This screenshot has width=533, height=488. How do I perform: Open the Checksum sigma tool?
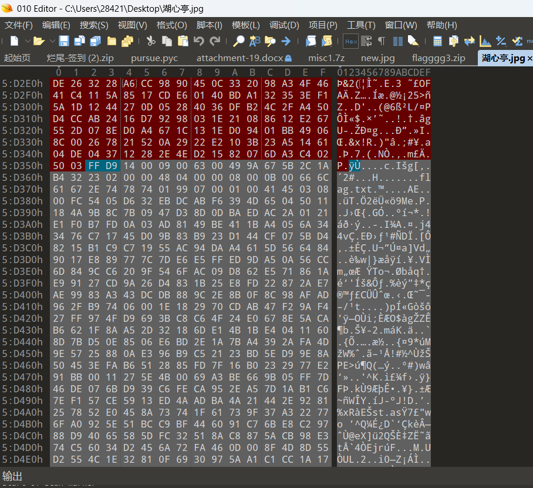tap(517, 41)
